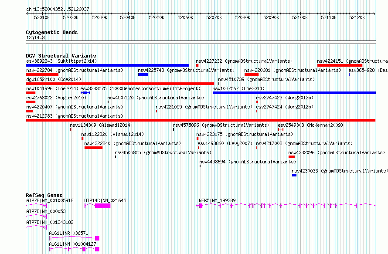The width and height of the screenshot is (388, 254).
Task: Open nsv1134309 (Alsmadi2014) label
Action: coord(101,125)
